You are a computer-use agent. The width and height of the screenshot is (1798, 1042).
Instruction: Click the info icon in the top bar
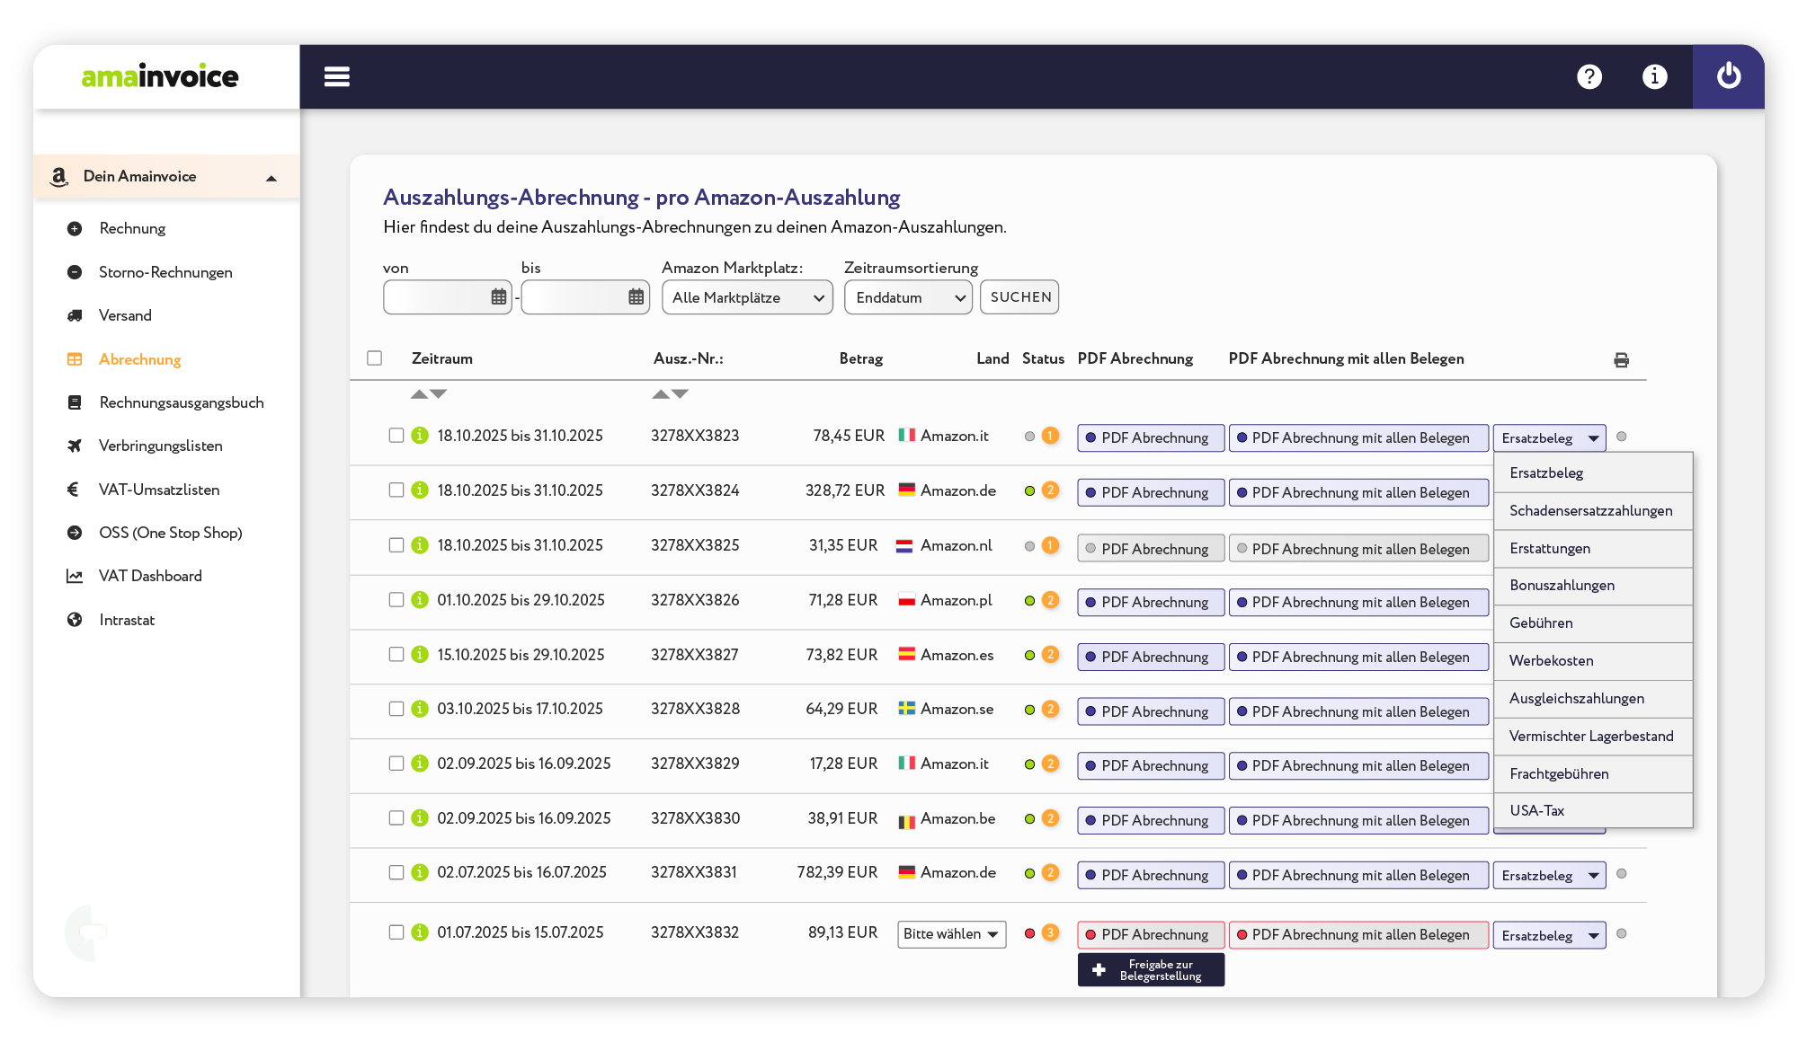[1655, 77]
